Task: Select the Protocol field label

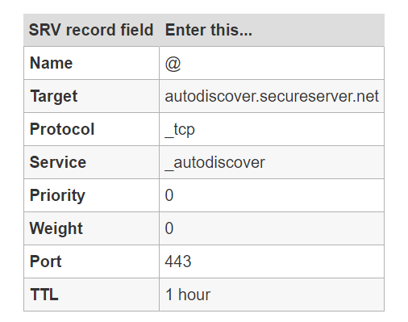Action: (62, 129)
